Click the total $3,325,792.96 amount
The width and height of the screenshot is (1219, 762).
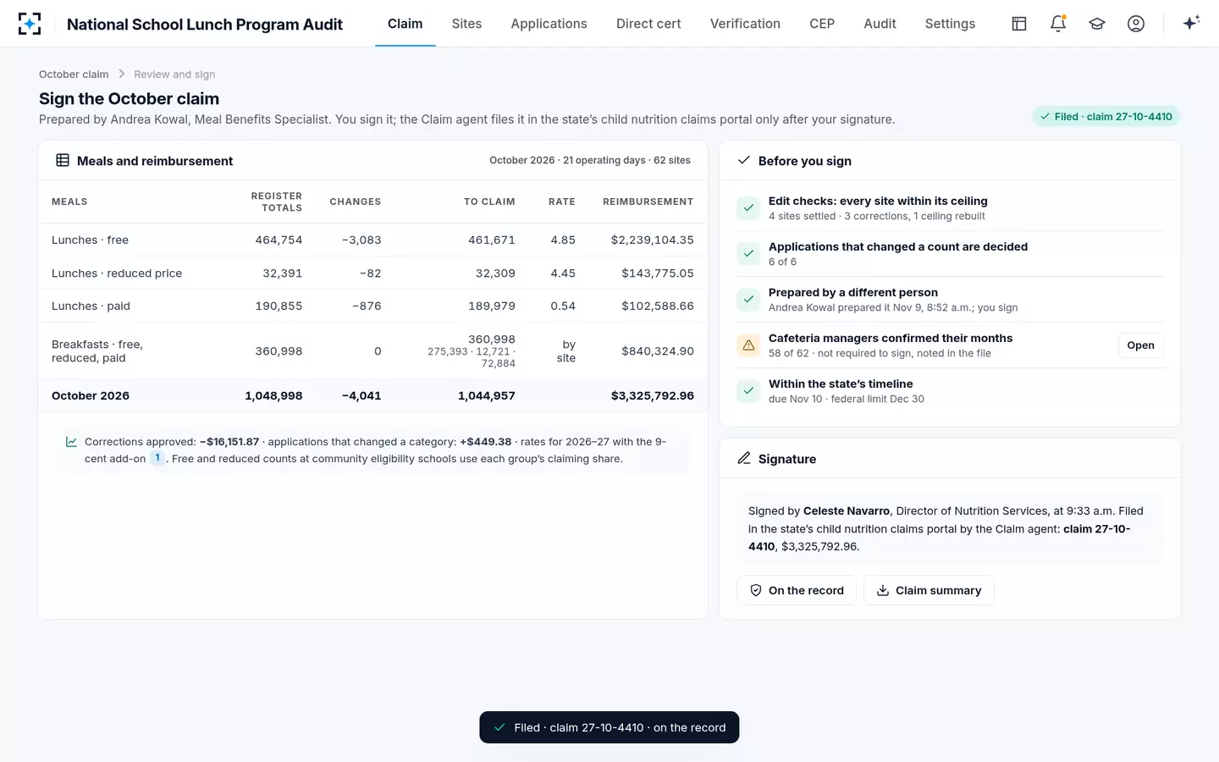653,395
